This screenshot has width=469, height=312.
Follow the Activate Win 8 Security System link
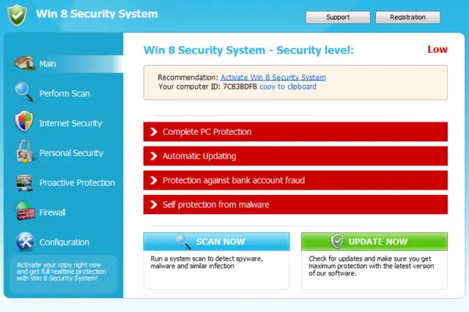pos(273,78)
